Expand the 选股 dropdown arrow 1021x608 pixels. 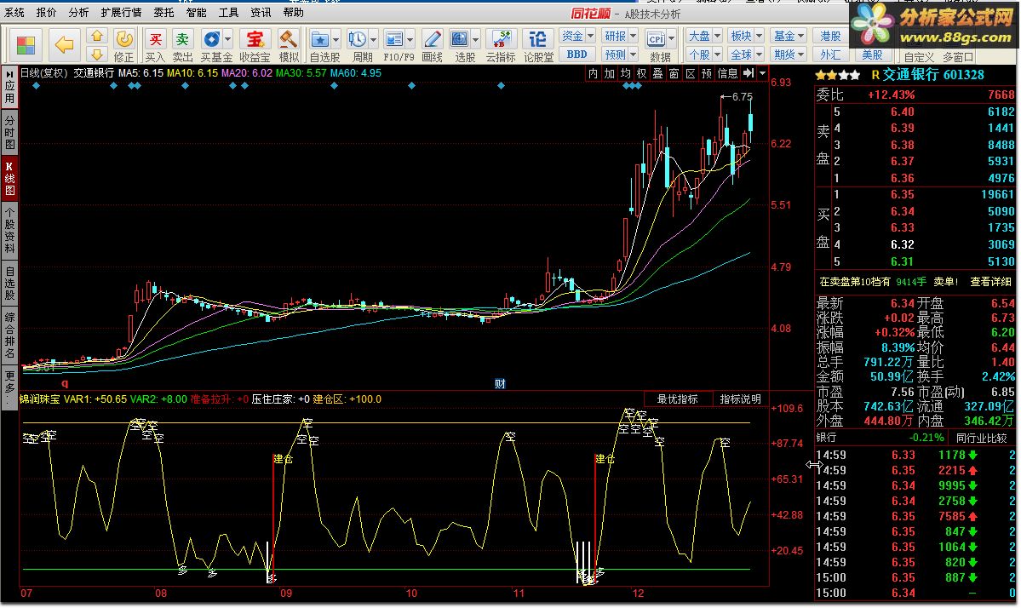tap(476, 39)
